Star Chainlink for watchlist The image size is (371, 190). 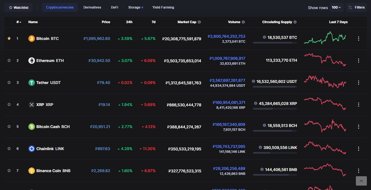click(9, 149)
